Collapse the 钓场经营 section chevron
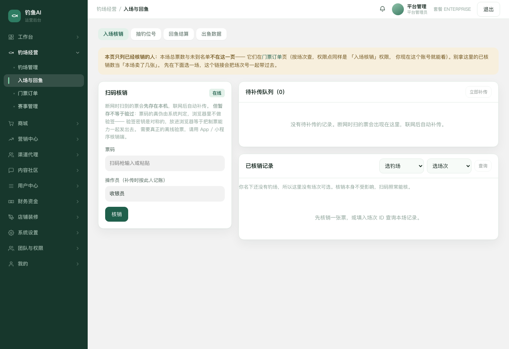The width and height of the screenshot is (509, 349). pyautogui.click(x=78, y=53)
